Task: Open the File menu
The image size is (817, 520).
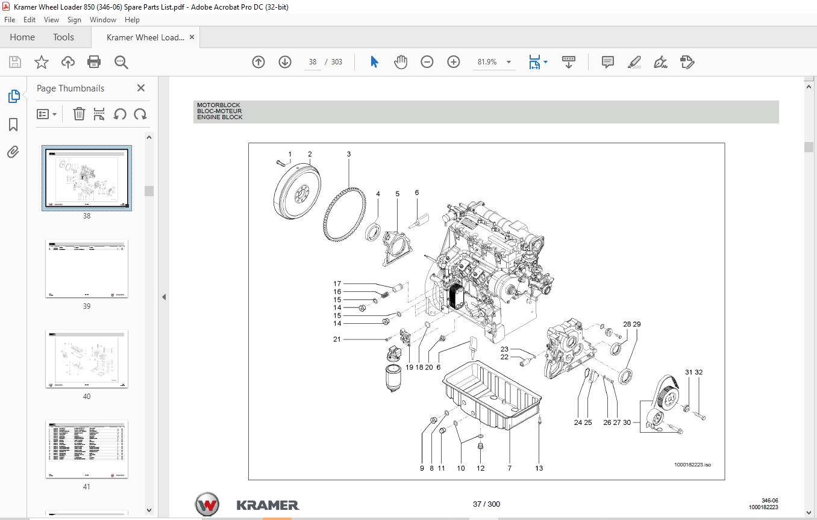Action: 10,20
